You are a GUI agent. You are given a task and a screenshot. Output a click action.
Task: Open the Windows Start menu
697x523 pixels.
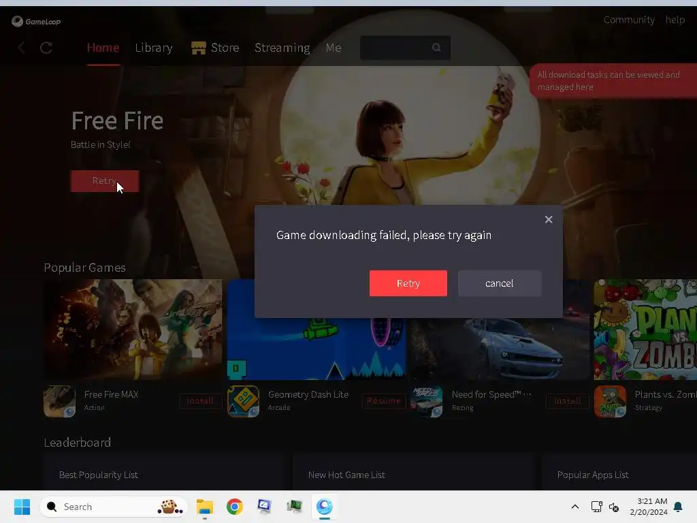pyautogui.click(x=22, y=507)
